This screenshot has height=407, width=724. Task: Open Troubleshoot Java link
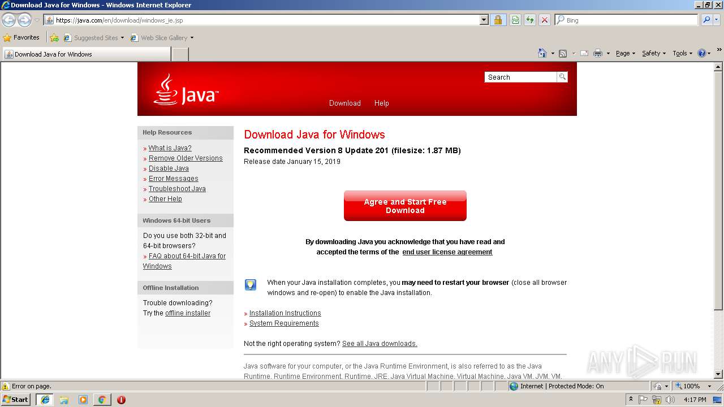point(177,189)
